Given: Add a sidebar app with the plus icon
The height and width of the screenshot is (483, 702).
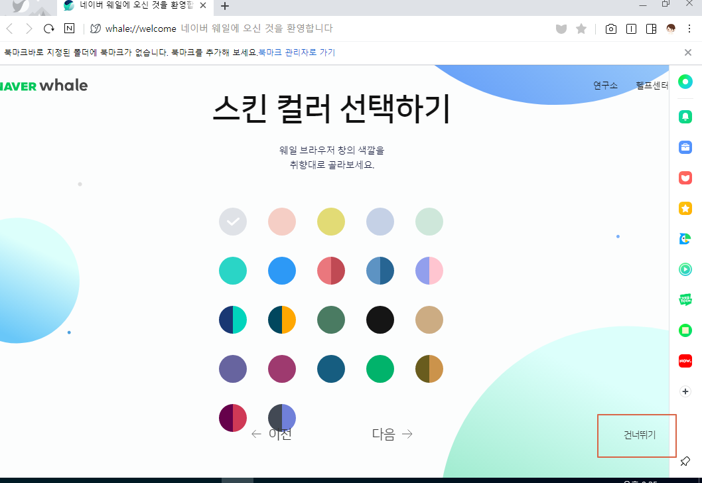Looking at the screenshot, I should pos(685,391).
